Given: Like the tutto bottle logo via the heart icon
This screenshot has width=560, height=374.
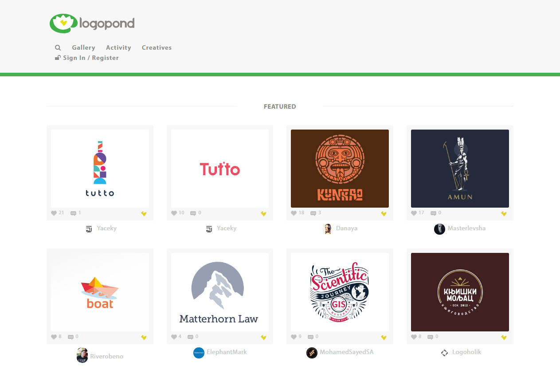Looking at the screenshot, I should pos(54,213).
